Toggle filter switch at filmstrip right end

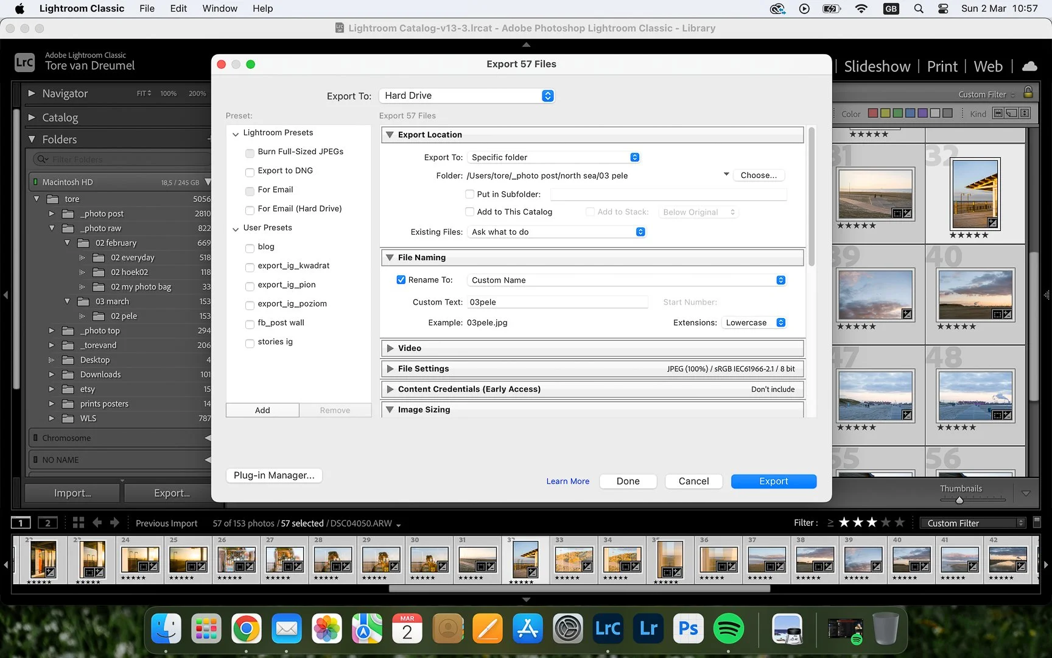[x=1037, y=522]
